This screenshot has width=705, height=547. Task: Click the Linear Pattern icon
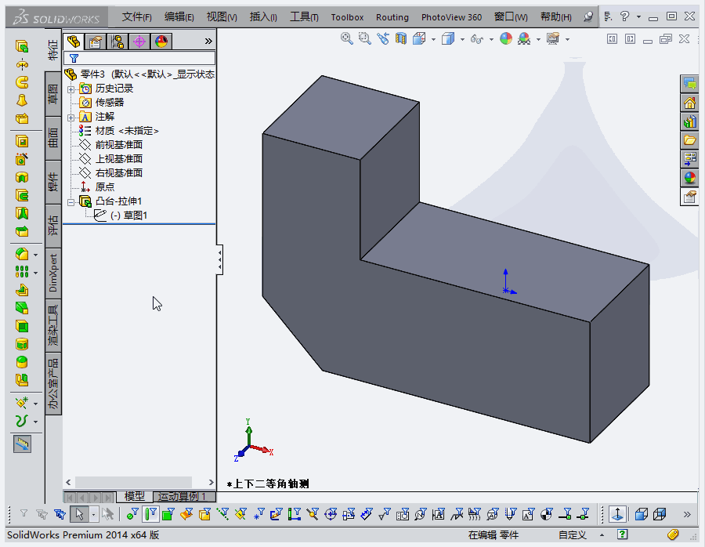[22, 272]
